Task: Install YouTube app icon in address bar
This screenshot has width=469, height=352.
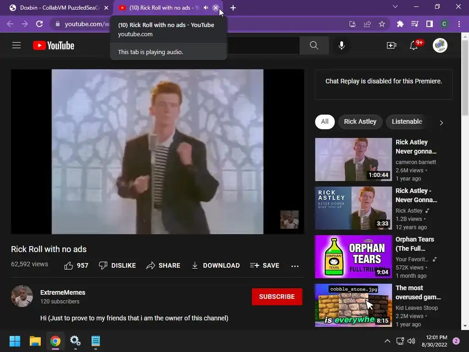Action: [x=353, y=24]
